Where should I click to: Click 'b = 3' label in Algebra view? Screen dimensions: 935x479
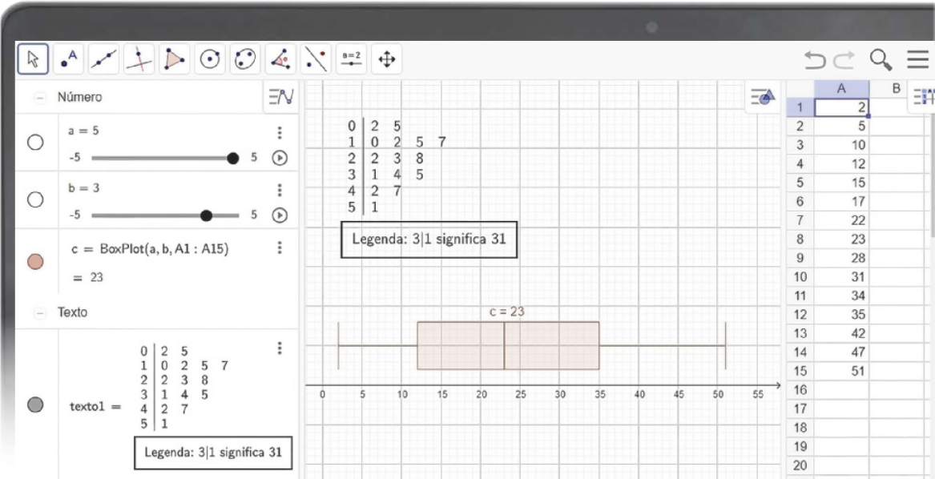[x=84, y=188]
